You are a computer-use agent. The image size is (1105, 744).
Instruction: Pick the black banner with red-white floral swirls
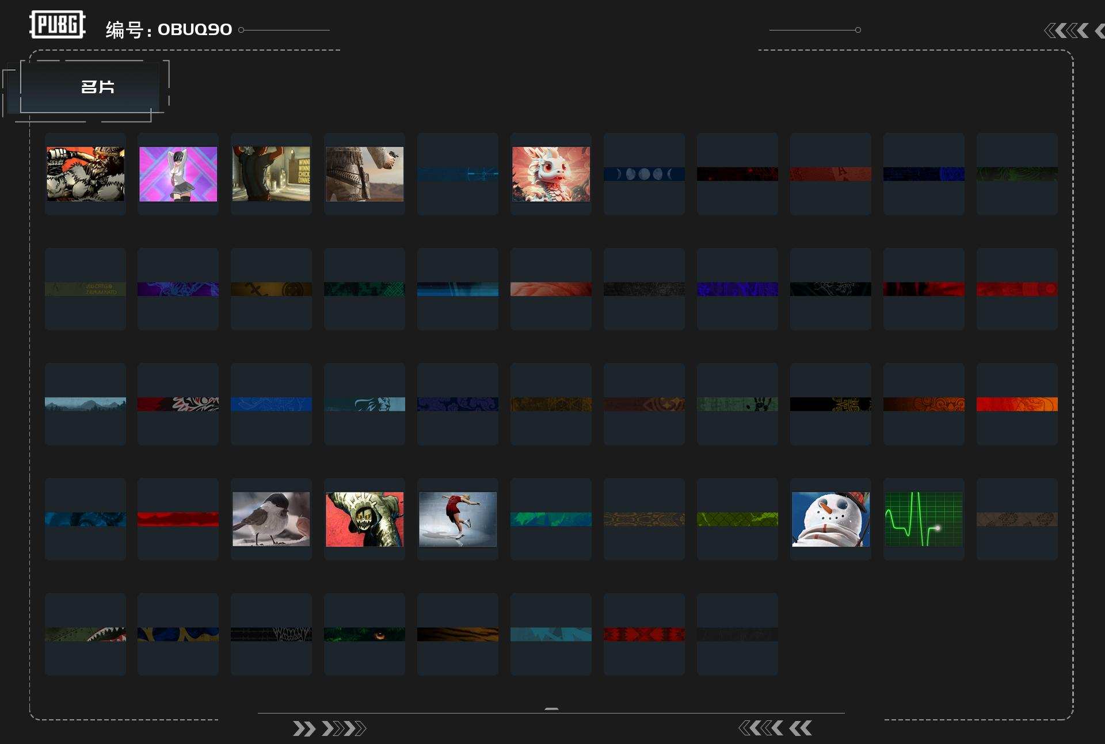click(178, 404)
